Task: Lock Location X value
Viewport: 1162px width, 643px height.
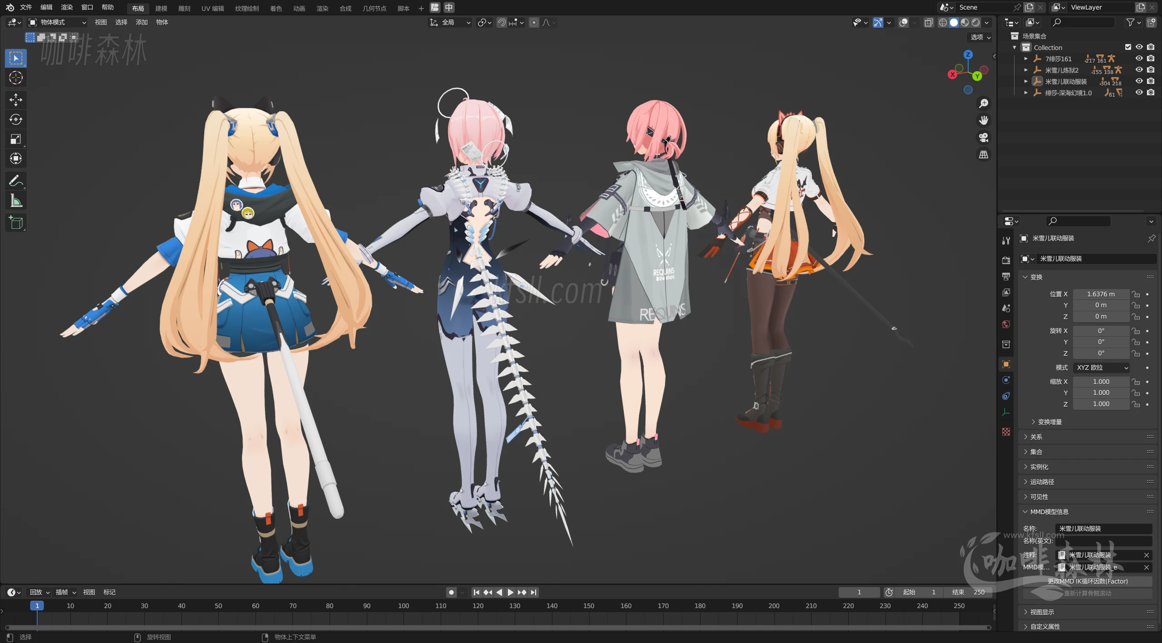Action: pyautogui.click(x=1136, y=294)
